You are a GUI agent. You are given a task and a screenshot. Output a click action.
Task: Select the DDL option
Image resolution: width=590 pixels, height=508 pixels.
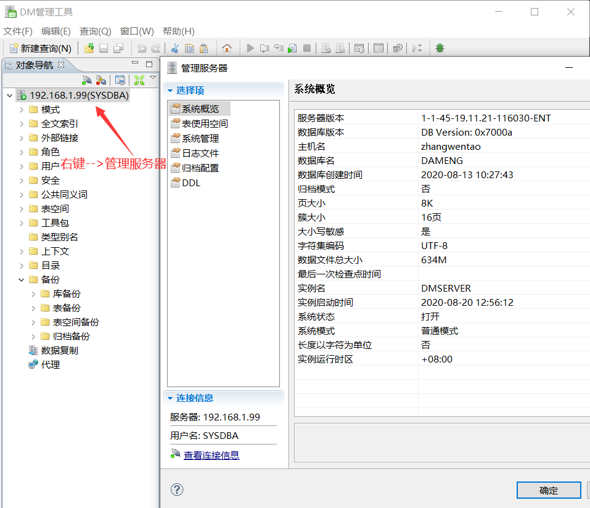click(191, 183)
